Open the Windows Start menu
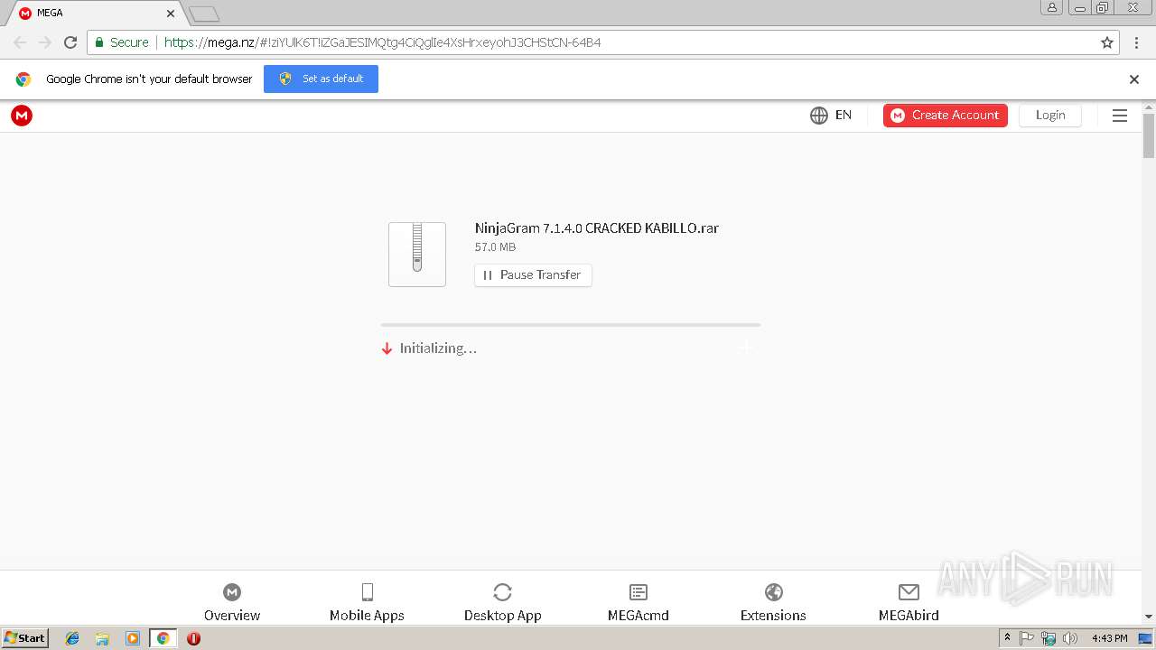This screenshot has height=650, width=1156. 24,638
